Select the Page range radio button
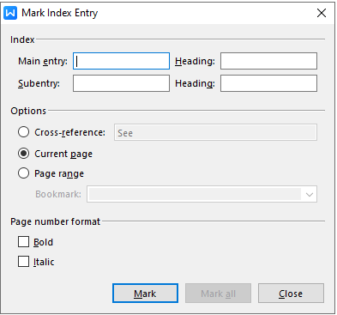The height and width of the screenshot is (315, 337). [x=23, y=173]
